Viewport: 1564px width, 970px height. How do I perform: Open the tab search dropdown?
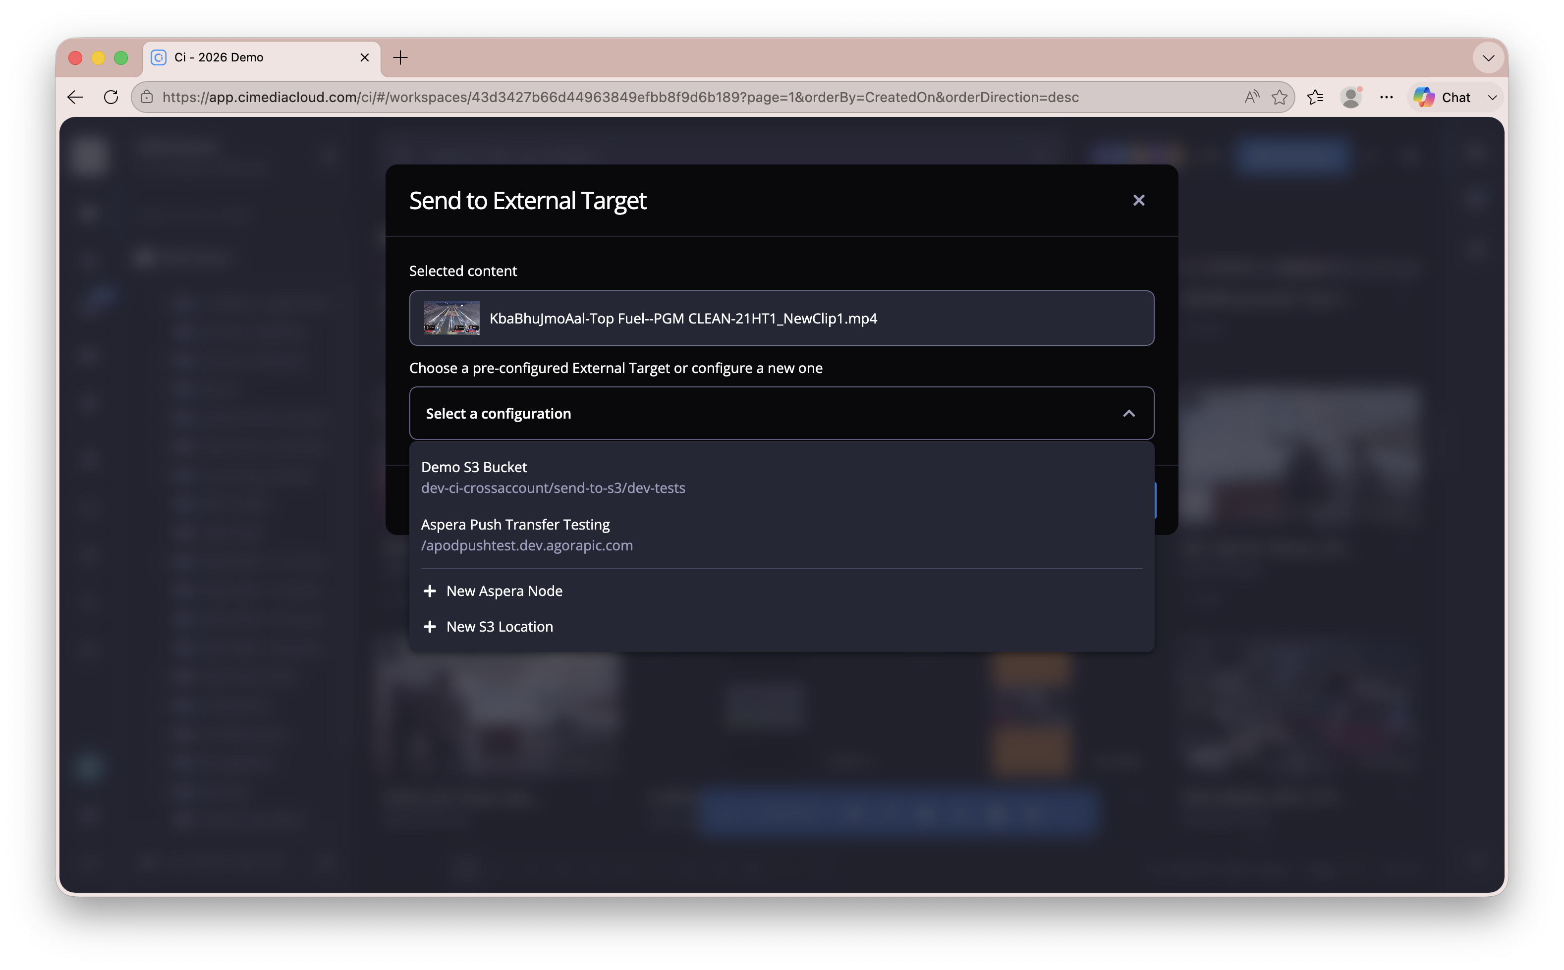[x=1488, y=58]
